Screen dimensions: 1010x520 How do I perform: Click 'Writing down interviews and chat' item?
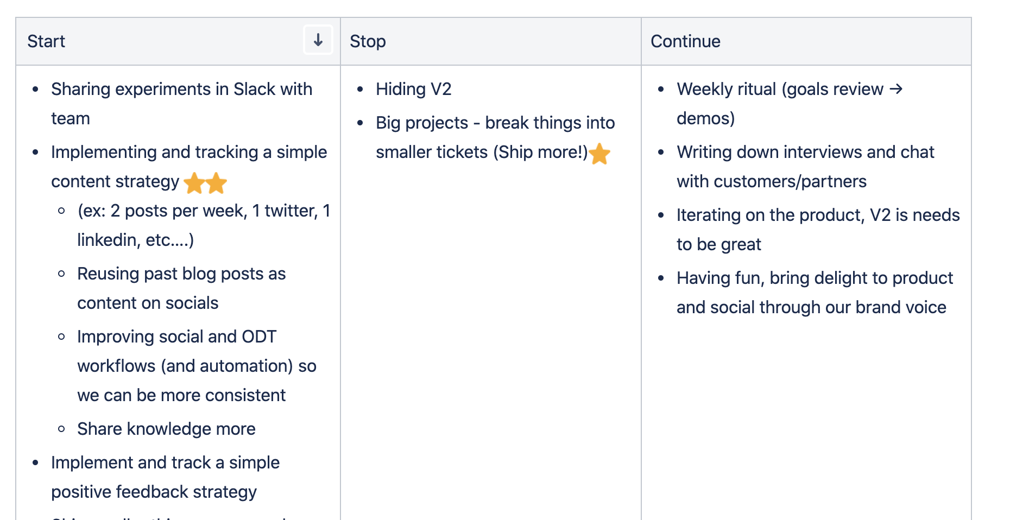pyautogui.click(x=805, y=152)
